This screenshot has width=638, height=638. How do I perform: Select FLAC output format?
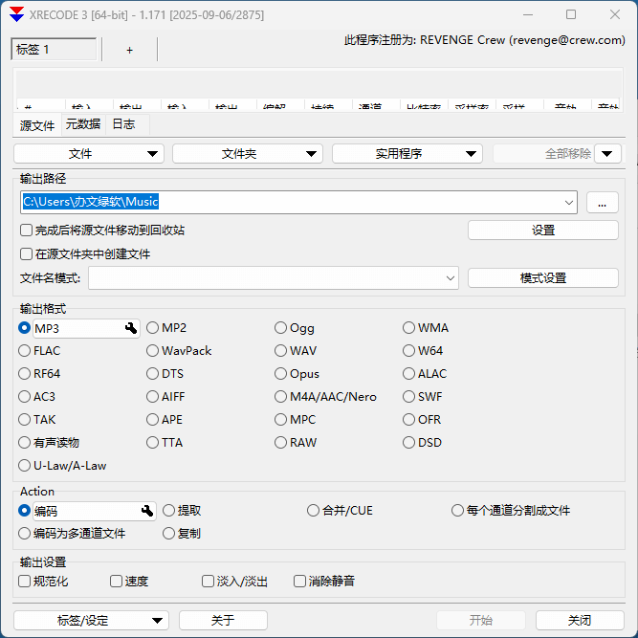(25, 351)
